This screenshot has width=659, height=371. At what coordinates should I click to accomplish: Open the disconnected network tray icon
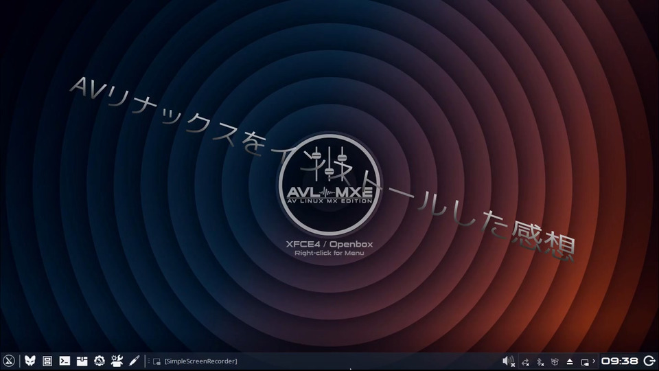[x=525, y=362]
